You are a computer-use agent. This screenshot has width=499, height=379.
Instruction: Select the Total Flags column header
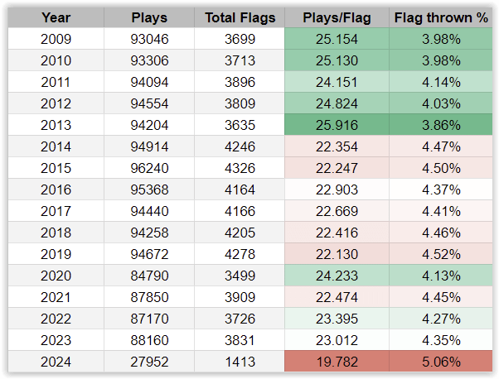[240, 17]
